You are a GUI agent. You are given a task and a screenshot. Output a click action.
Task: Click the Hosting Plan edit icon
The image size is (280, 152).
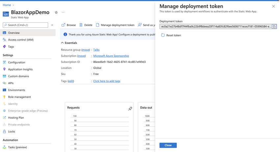coord(5,117)
